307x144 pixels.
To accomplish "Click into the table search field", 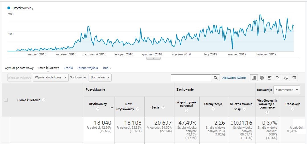I will point(191,78).
